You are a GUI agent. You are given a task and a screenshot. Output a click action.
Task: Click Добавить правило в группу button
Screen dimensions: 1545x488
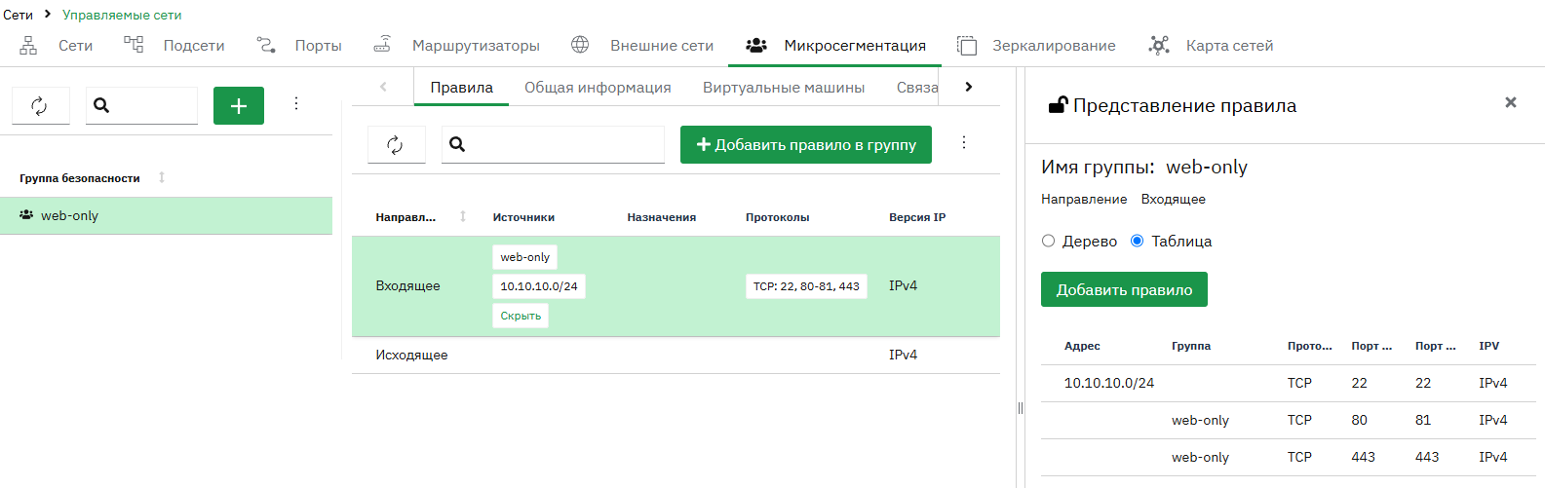point(806,144)
